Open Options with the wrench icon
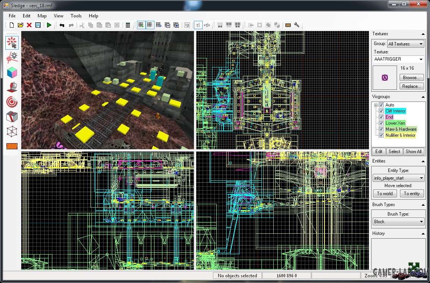 pos(297,25)
